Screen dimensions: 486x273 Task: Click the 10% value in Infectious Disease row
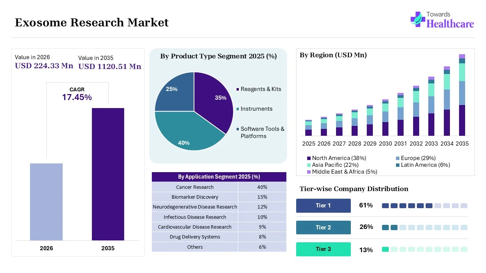[x=262, y=217]
